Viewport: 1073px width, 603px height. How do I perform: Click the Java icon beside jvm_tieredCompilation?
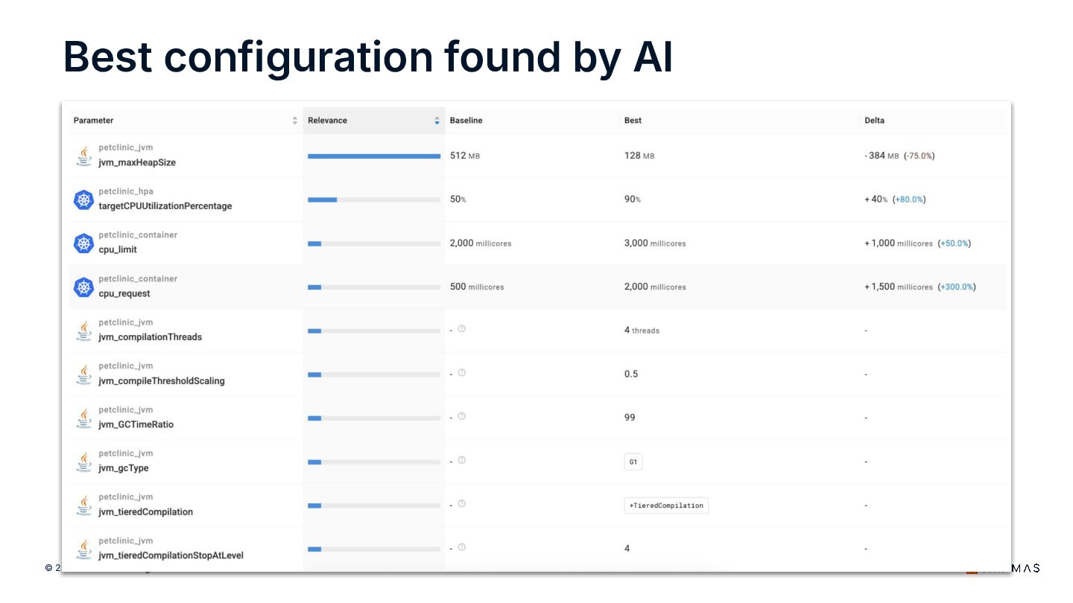pyautogui.click(x=83, y=505)
